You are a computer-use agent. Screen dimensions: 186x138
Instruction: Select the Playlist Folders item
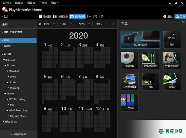[x=18, y=116]
